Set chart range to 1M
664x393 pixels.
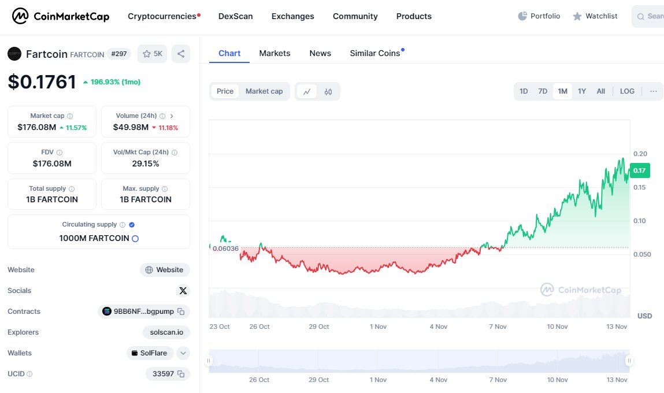tap(562, 91)
